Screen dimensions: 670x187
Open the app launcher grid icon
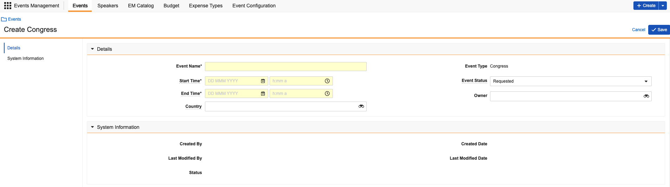pyautogui.click(x=7, y=6)
